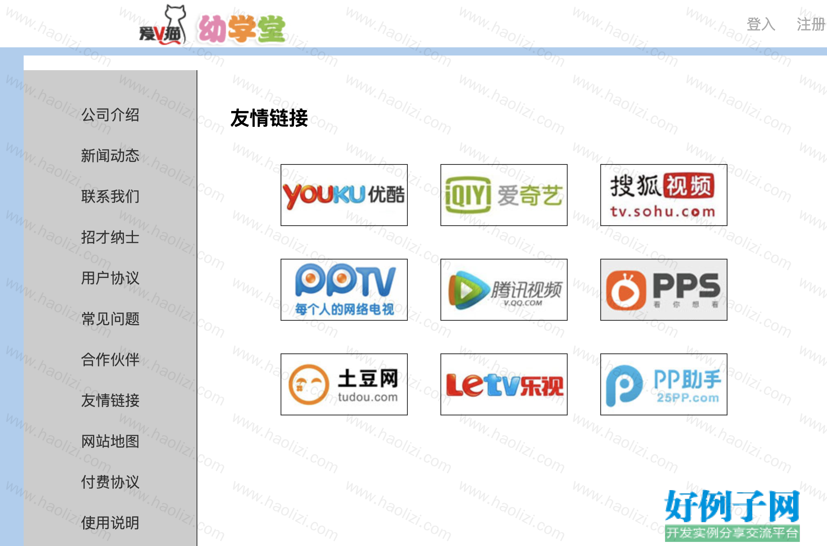Open the Youku 优酷 partner logo
This screenshot has height=546, width=827.
tap(344, 195)
